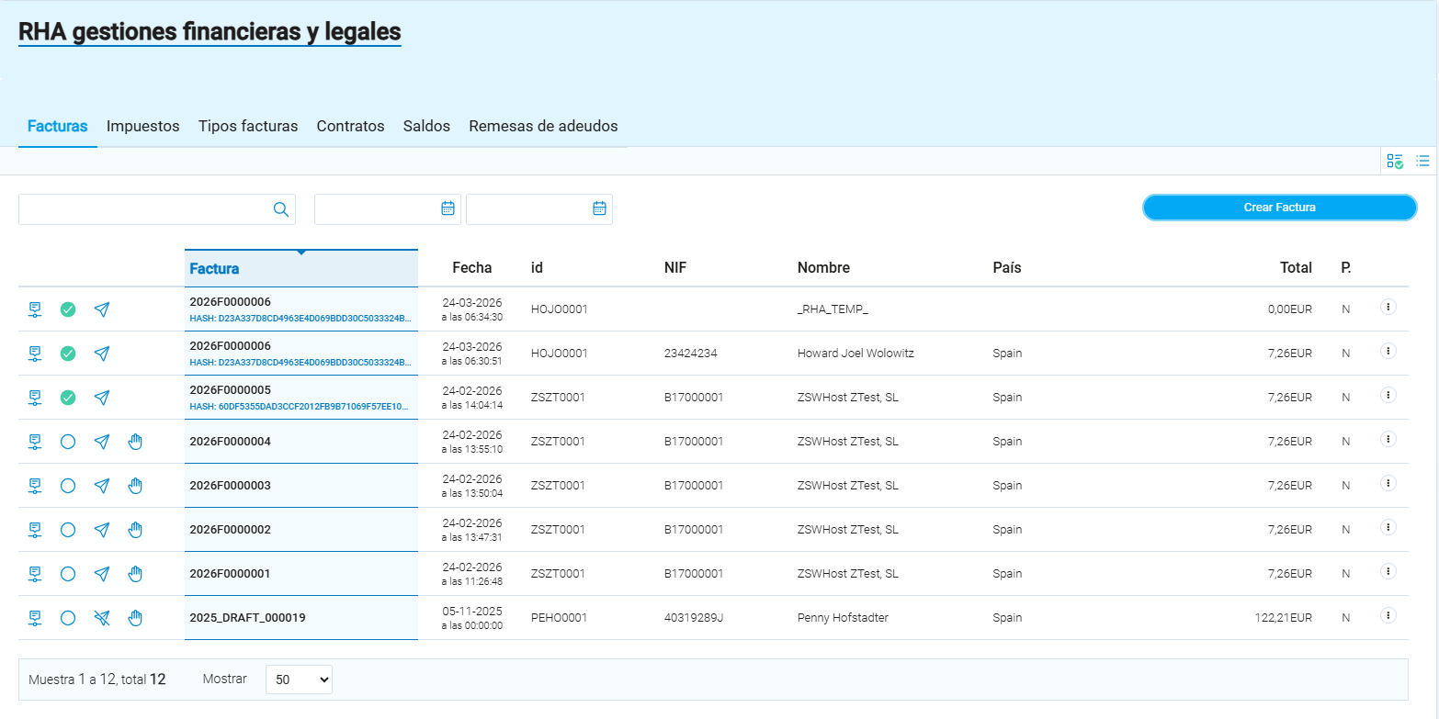Open the first date filter calendar icon
This screenshot has height=719, width=1439.
448,208
